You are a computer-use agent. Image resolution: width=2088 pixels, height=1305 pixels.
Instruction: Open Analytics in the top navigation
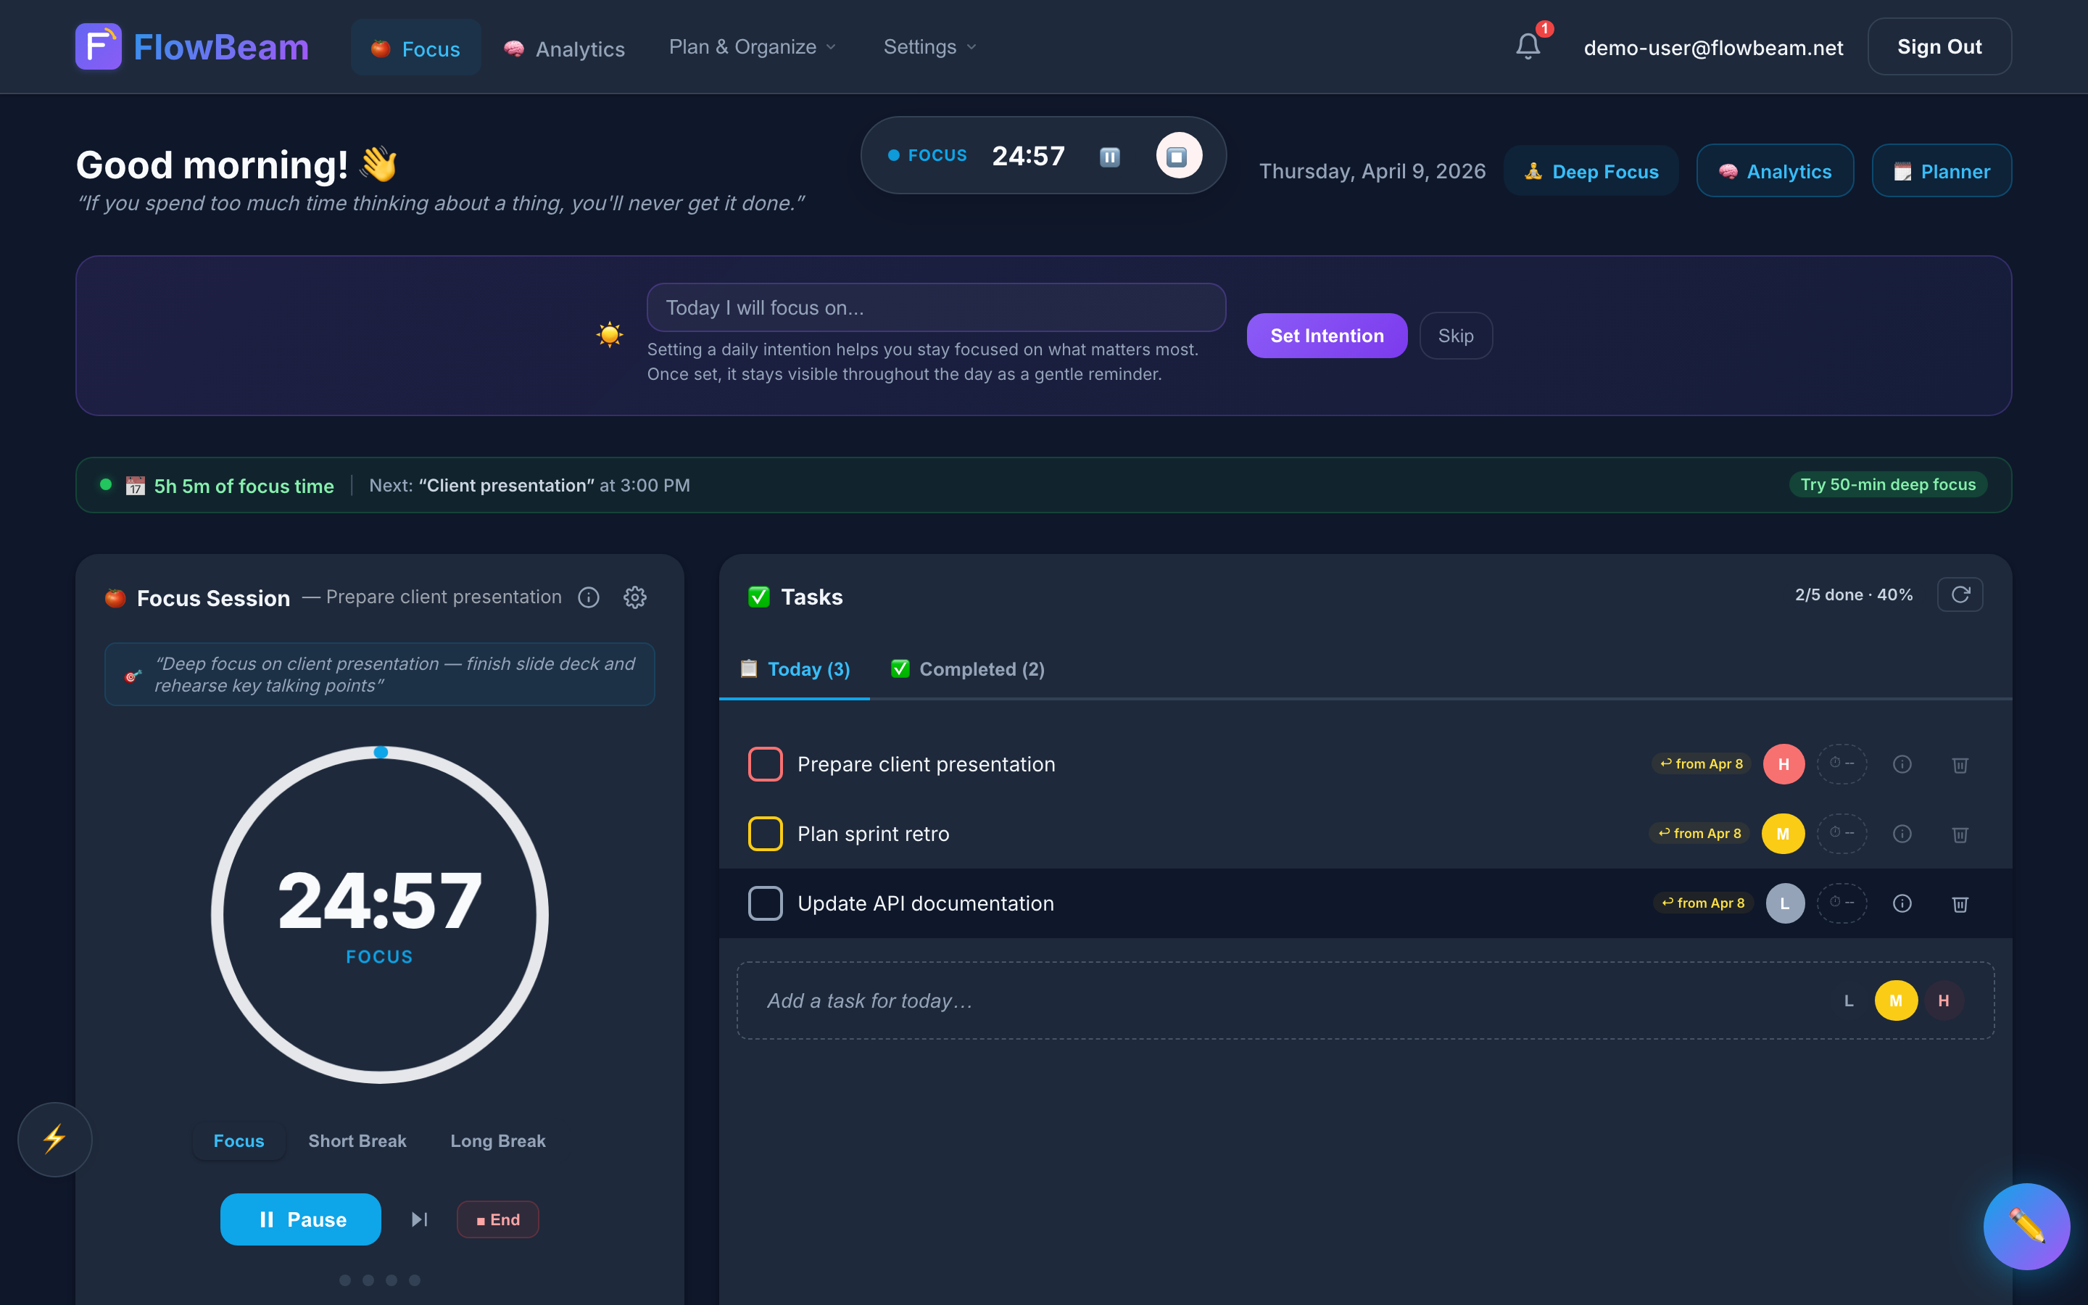coord(564,49)
